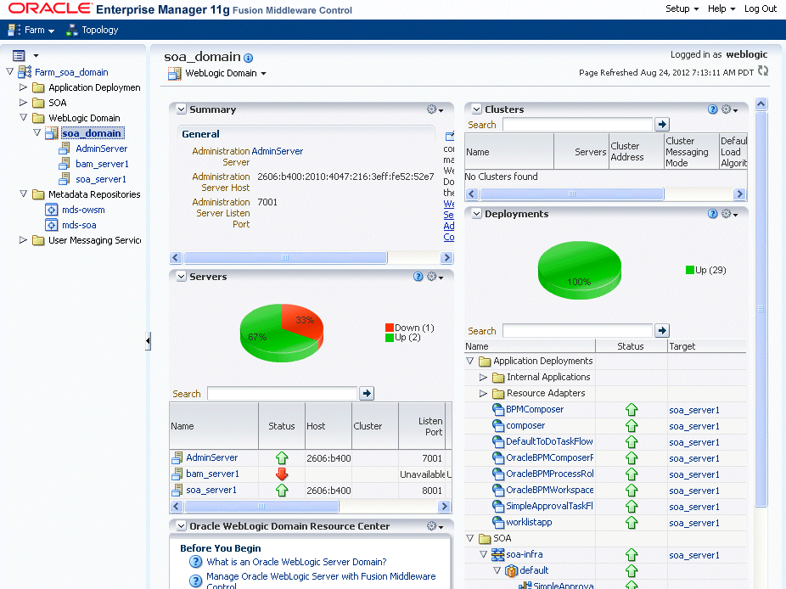Screen dimensions: 786x589
Task: Open the Clusters panel help icon
Action: [x=712, y=109]
